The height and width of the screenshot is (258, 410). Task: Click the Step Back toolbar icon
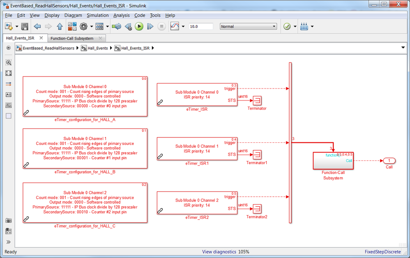(x=128, y=26)
